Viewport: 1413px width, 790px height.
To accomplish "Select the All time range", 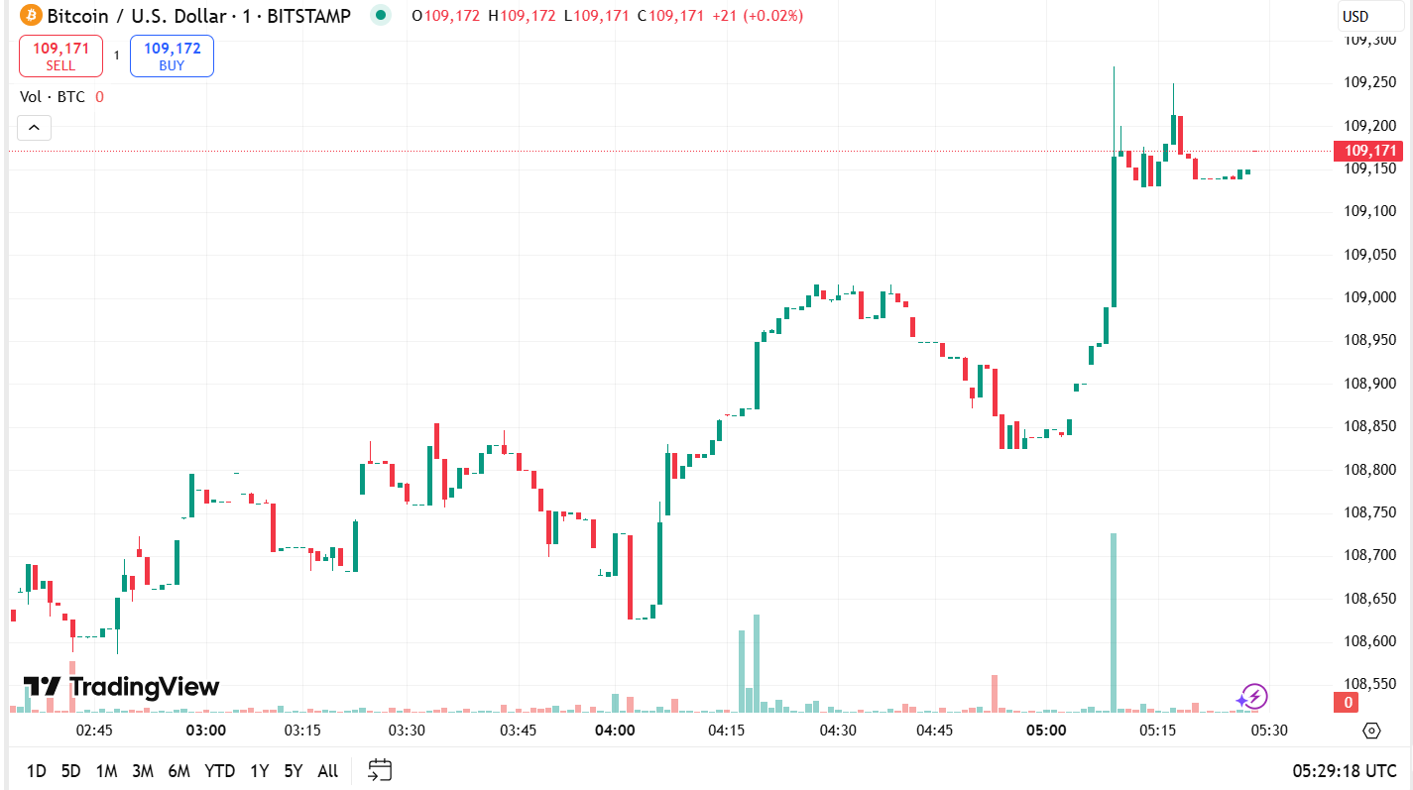I will pyautogui.click(x=327, y=771).
